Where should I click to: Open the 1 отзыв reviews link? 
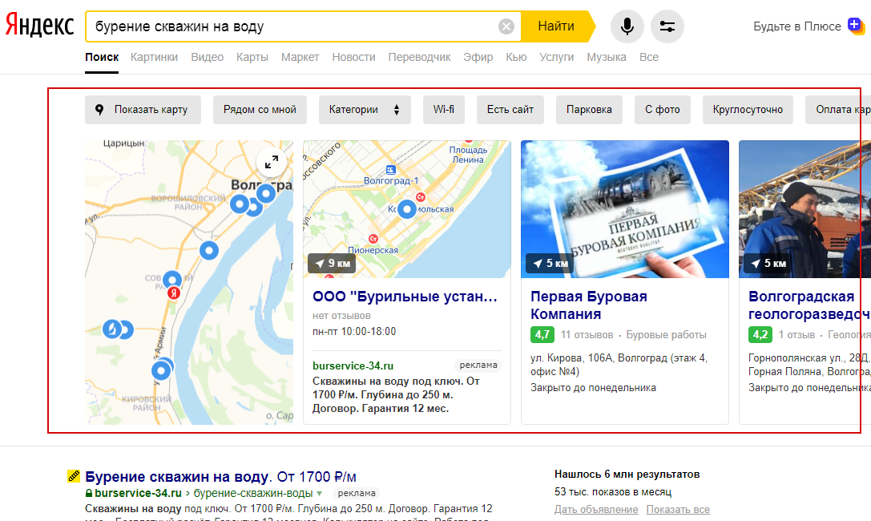(796, 334)
